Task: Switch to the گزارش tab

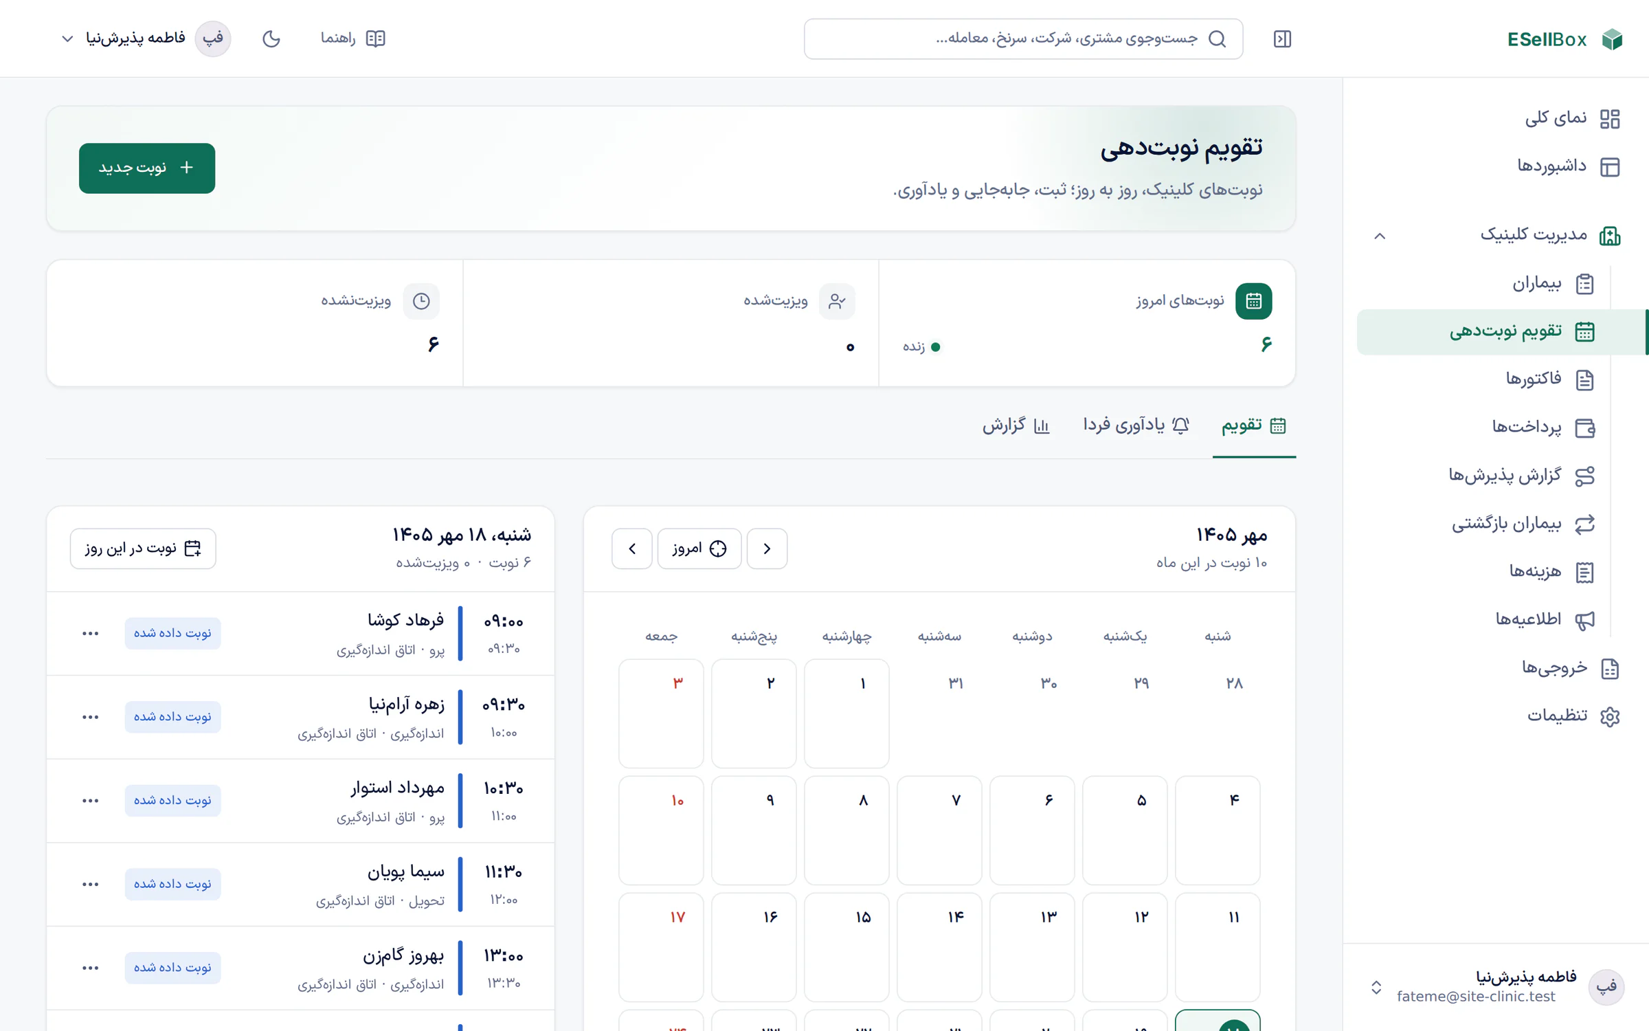Action: pyautogui.click(x=1016, y=425)
